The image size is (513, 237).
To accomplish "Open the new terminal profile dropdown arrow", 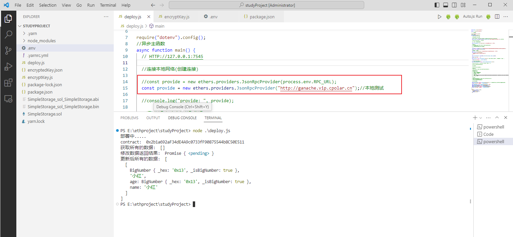I will click(481, 118).
